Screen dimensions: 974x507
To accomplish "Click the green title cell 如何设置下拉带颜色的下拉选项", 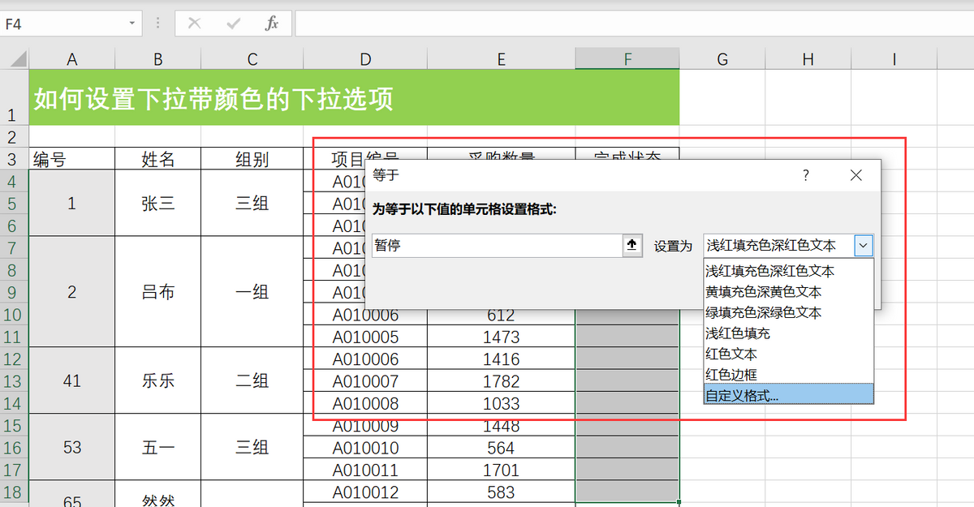I will (354, 98).
